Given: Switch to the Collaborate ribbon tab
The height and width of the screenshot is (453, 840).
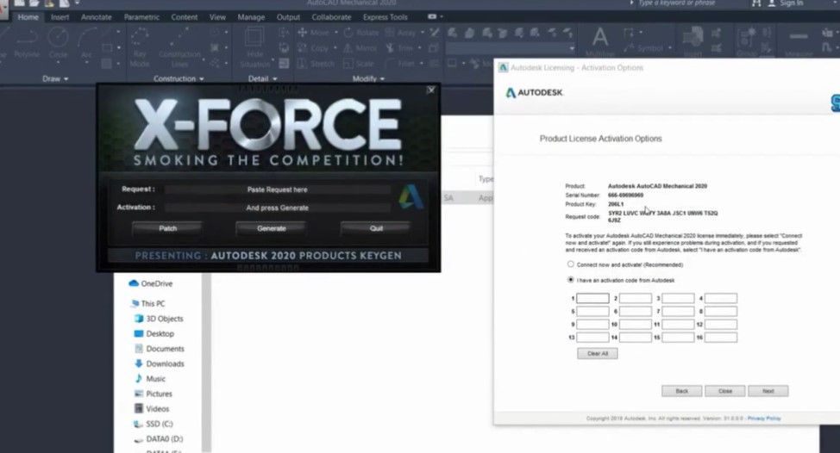Looking at the screenshot, I should (x=332, y=17).
